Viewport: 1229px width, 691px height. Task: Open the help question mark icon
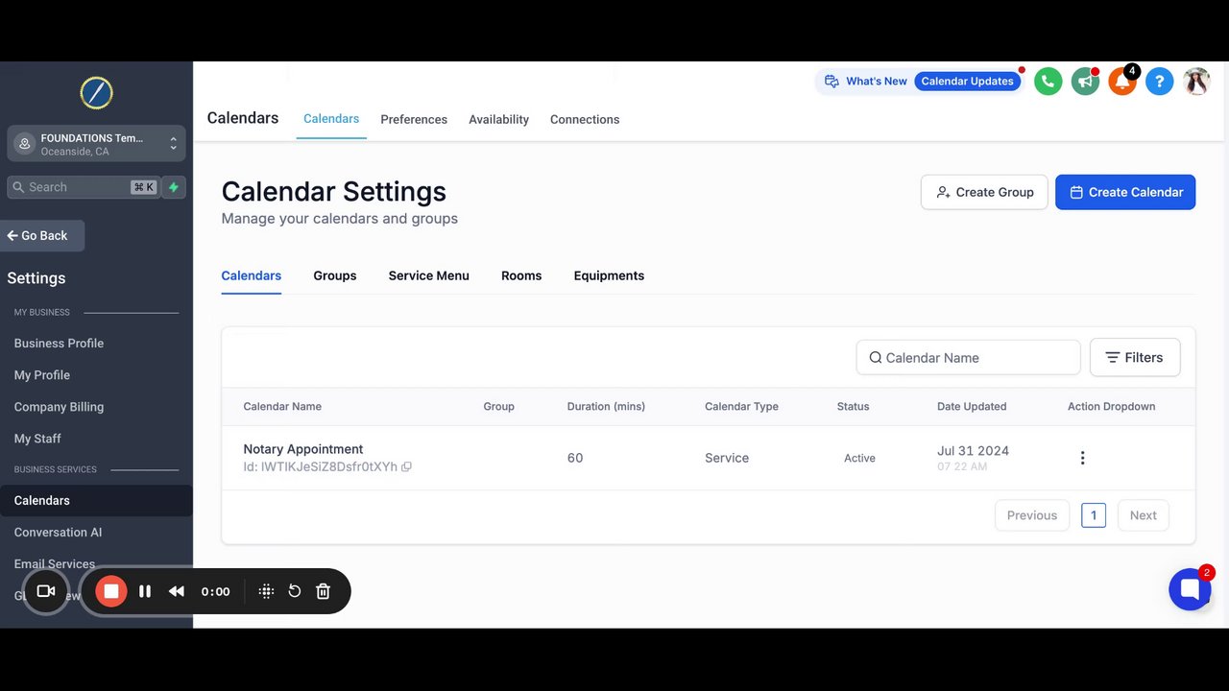1159,82
